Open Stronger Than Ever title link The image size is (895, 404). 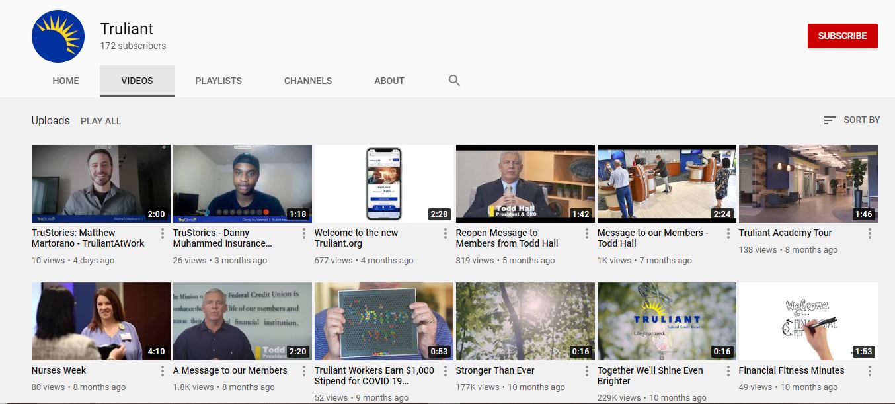point(495,370)
